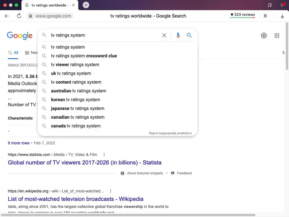The width and height of the screenshot is (289, 217).
Task: Open three-dot menu for the Wikipedia result
Action: (111, 191)
